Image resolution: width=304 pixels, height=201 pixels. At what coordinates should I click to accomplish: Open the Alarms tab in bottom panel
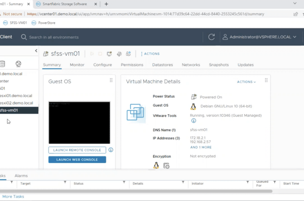tap(21, 176)
